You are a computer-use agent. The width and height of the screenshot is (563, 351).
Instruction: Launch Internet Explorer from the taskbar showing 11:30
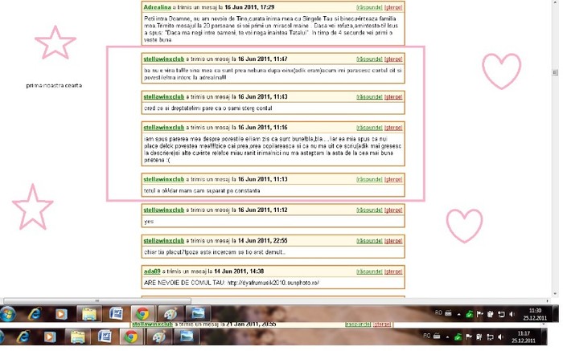[x=34, y=313]
